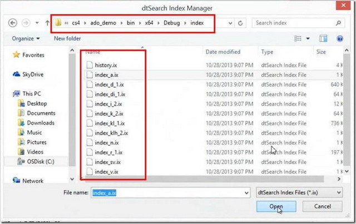This screenshot has width=356, height=224.
Task: Open the view options dropdown arrow
Action: tap(308, 38)
